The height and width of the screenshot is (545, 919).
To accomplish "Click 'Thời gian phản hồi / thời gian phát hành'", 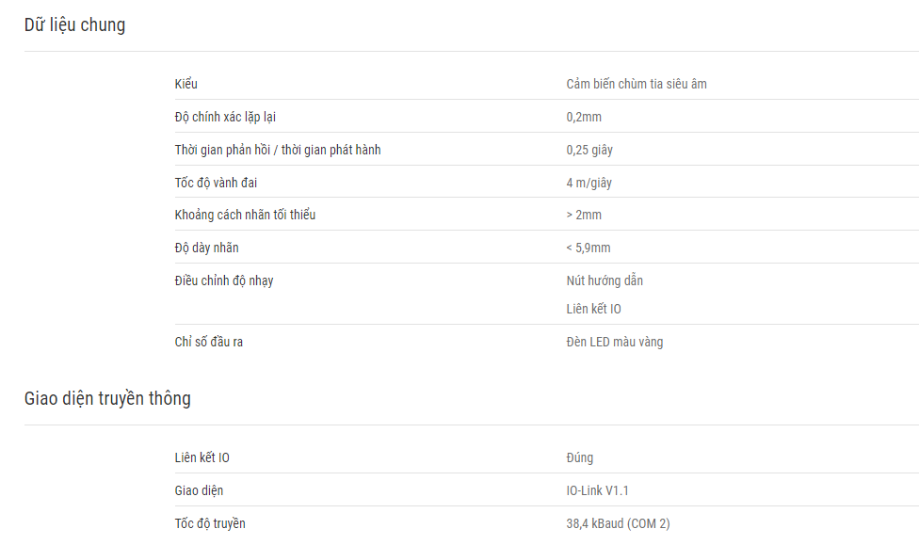I will [x=278, y=150].
